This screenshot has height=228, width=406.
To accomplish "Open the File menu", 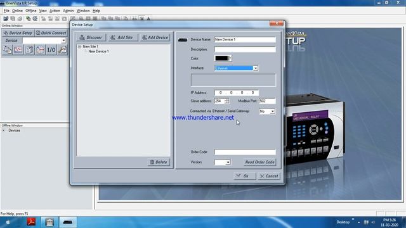I will pos(6,11).
